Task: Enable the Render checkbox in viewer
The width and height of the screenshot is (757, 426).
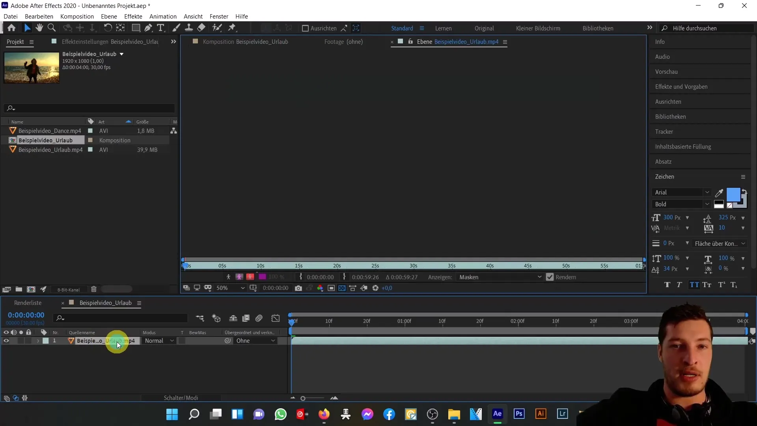Action: (550, 277)
